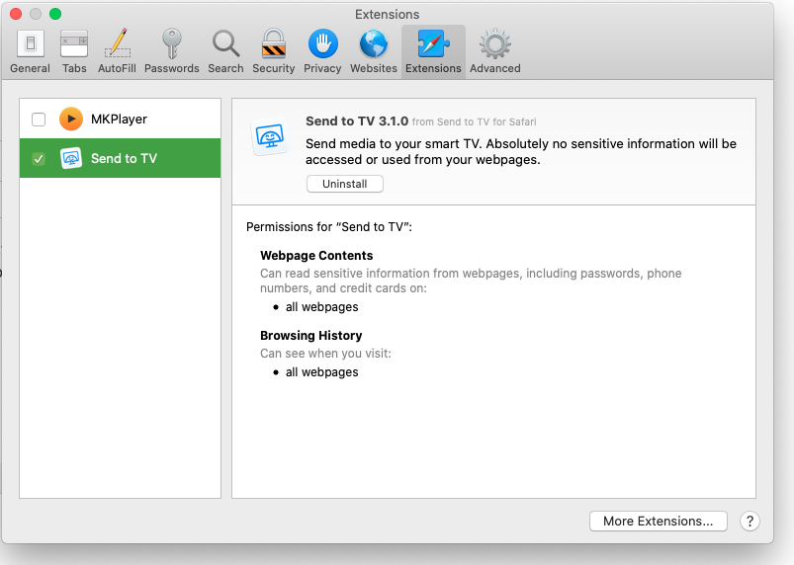This screenshot has height=565, width=794.
Task: Open the Websites globe pane
Action: tap(374, 51)
